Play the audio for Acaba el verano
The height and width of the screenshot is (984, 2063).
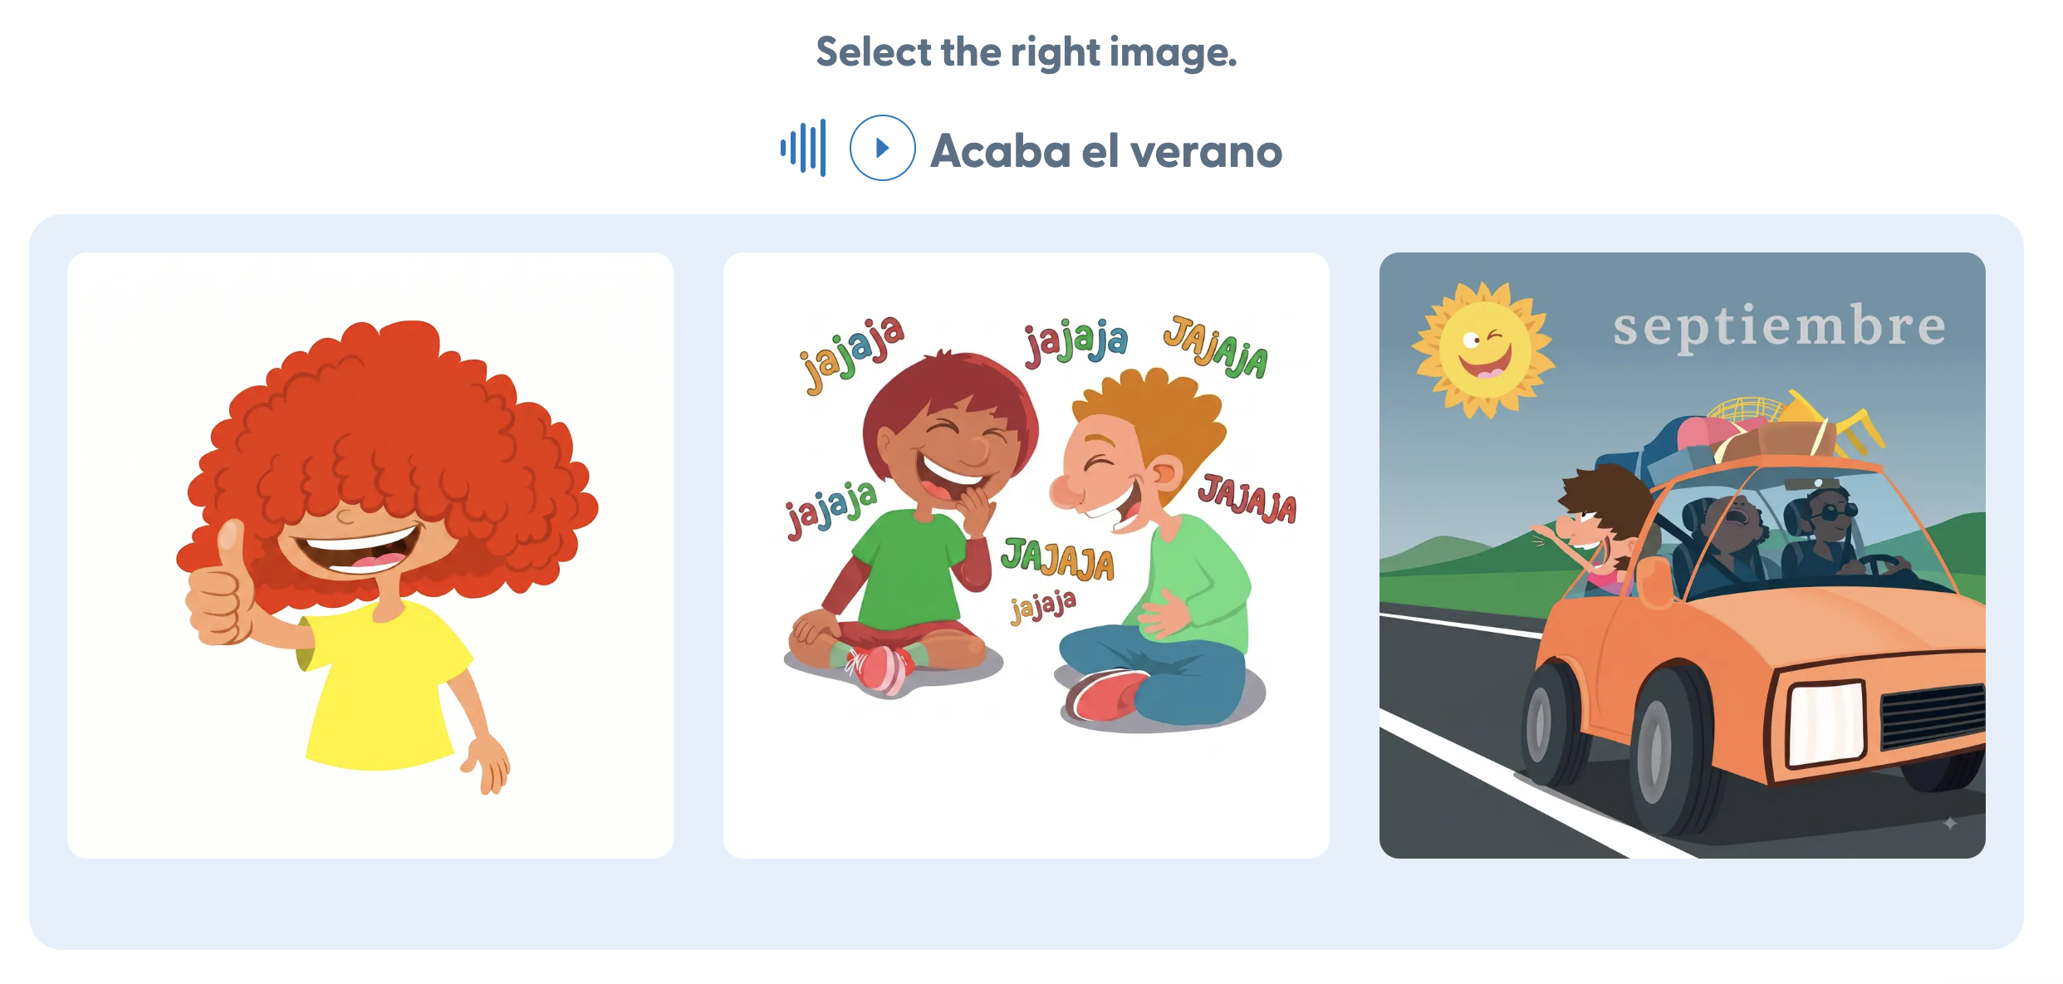[x=882, y=148]
